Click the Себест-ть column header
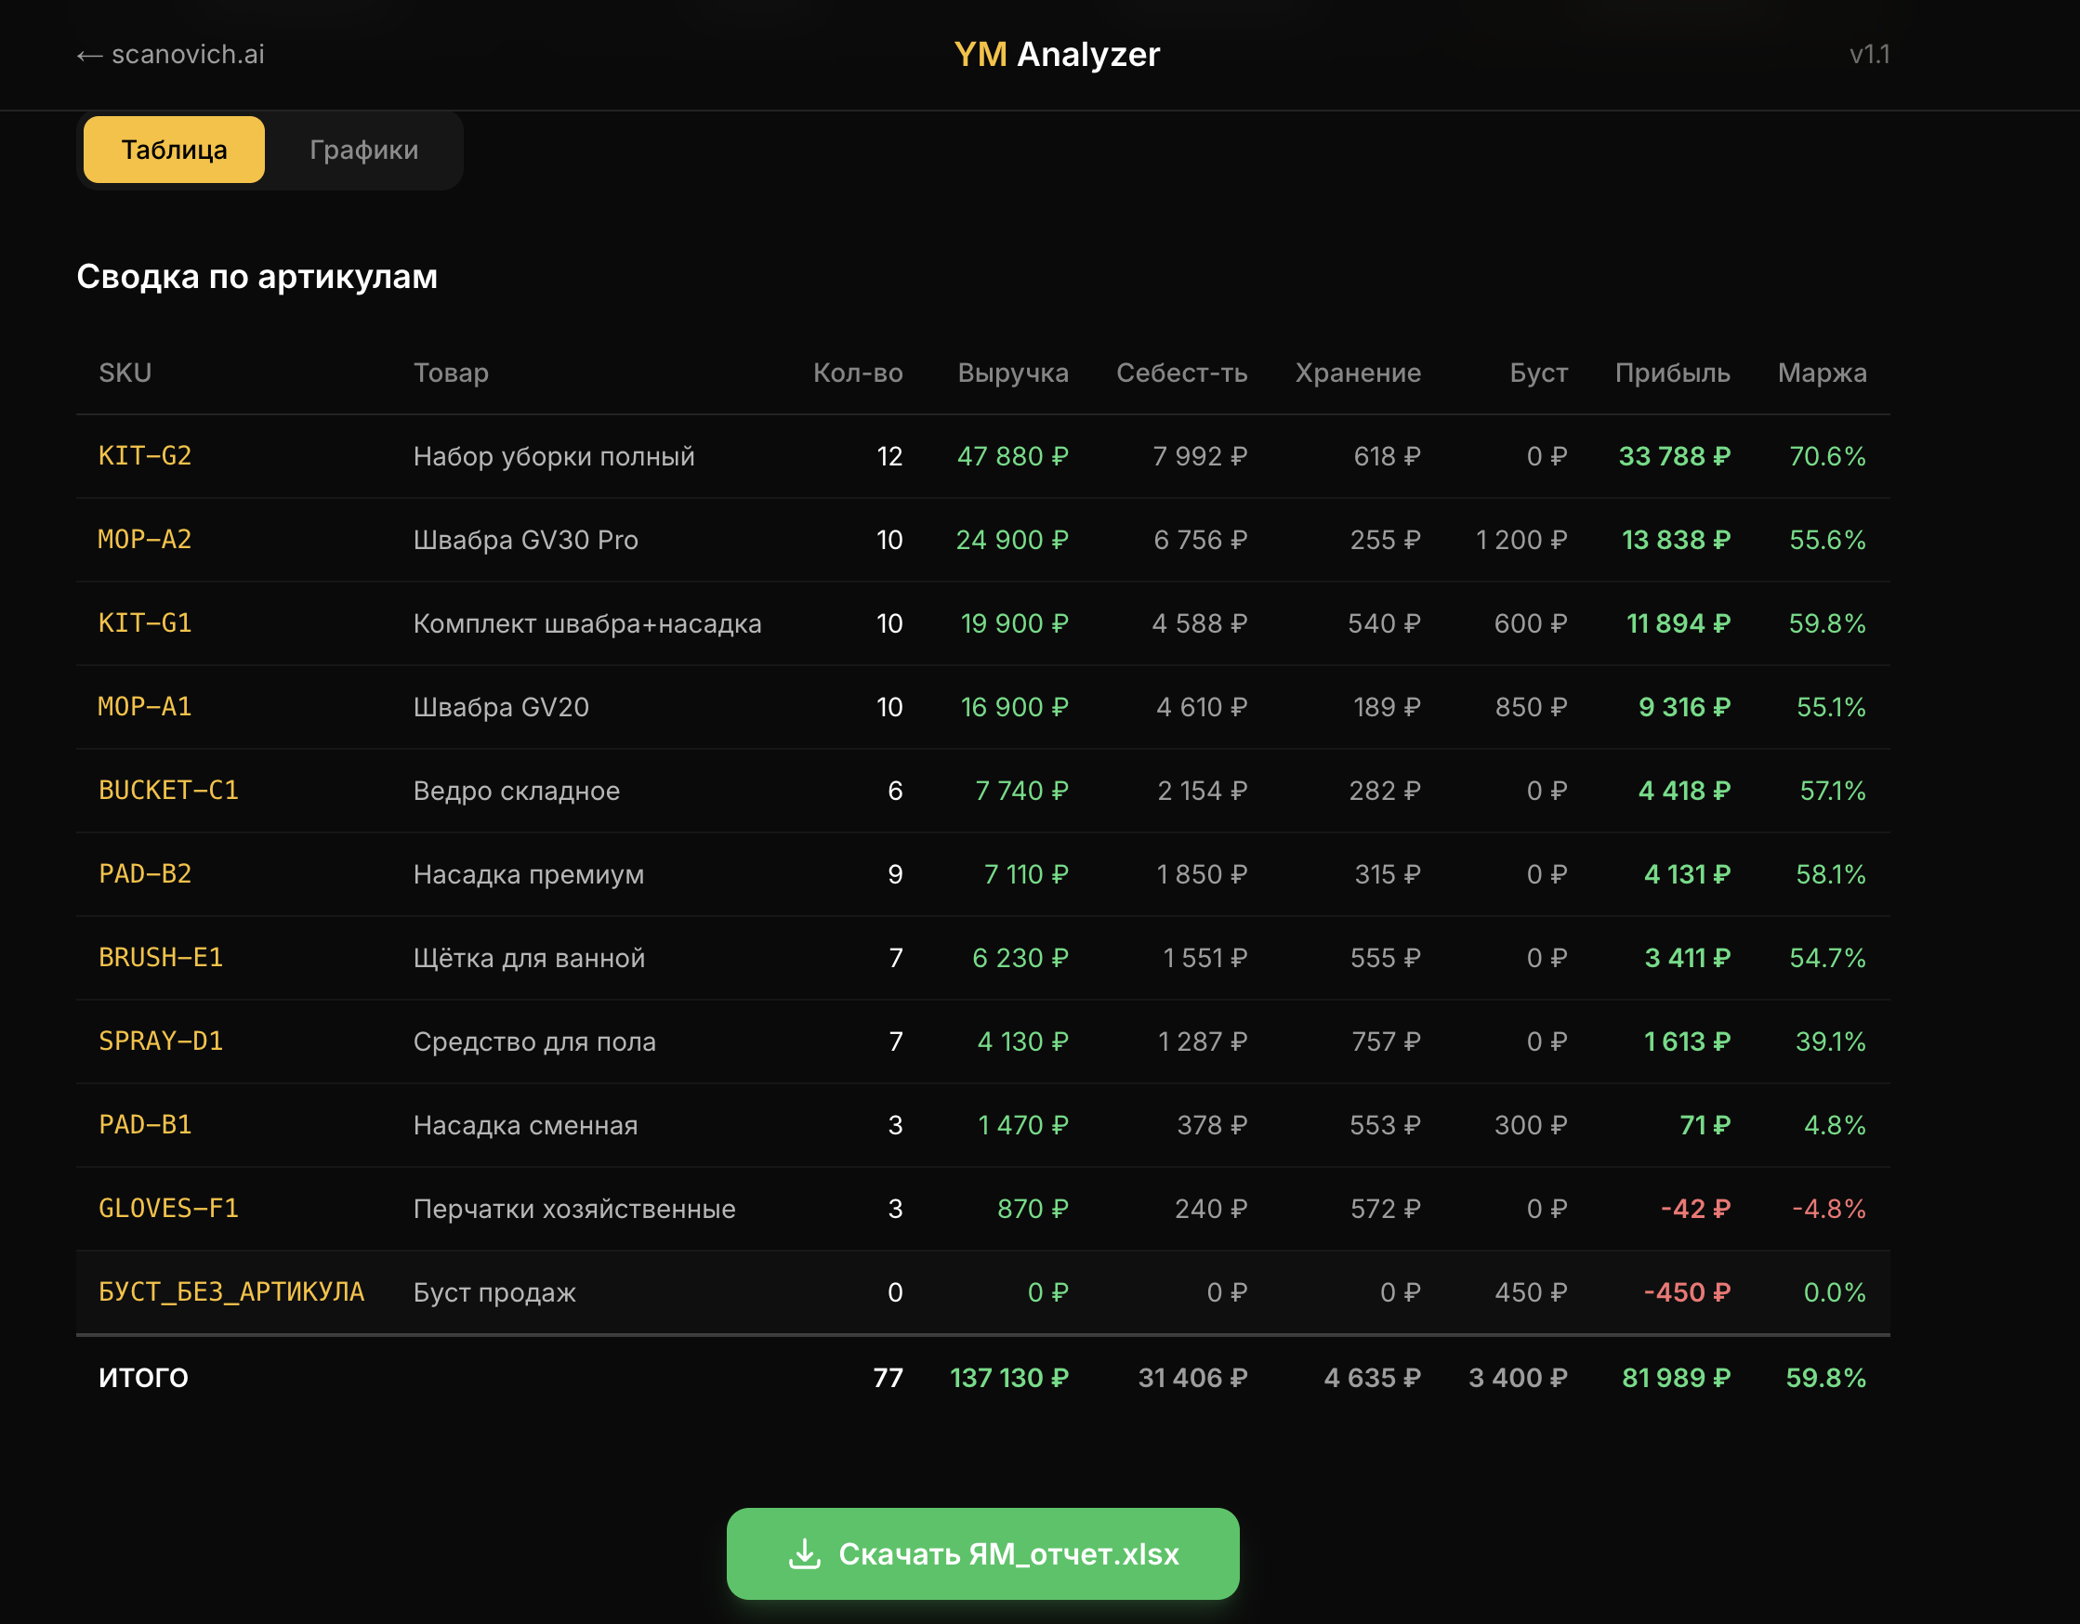The image size is (2080, 1624). 1182,373
